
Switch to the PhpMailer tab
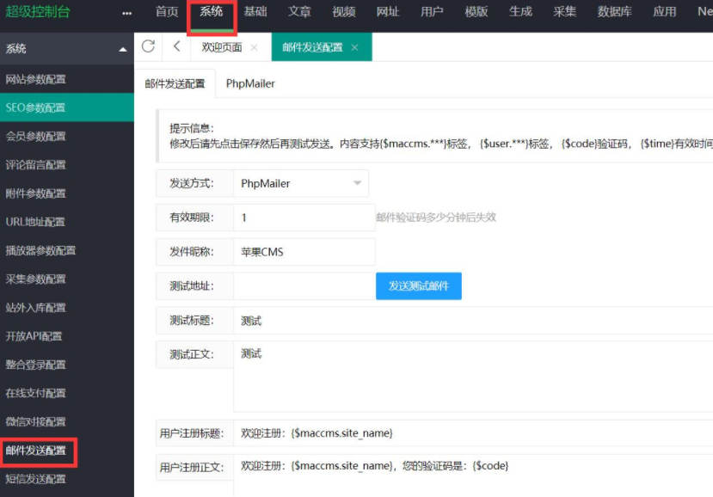250,83
